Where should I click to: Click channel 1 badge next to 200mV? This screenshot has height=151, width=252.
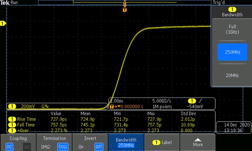[12, 106]
